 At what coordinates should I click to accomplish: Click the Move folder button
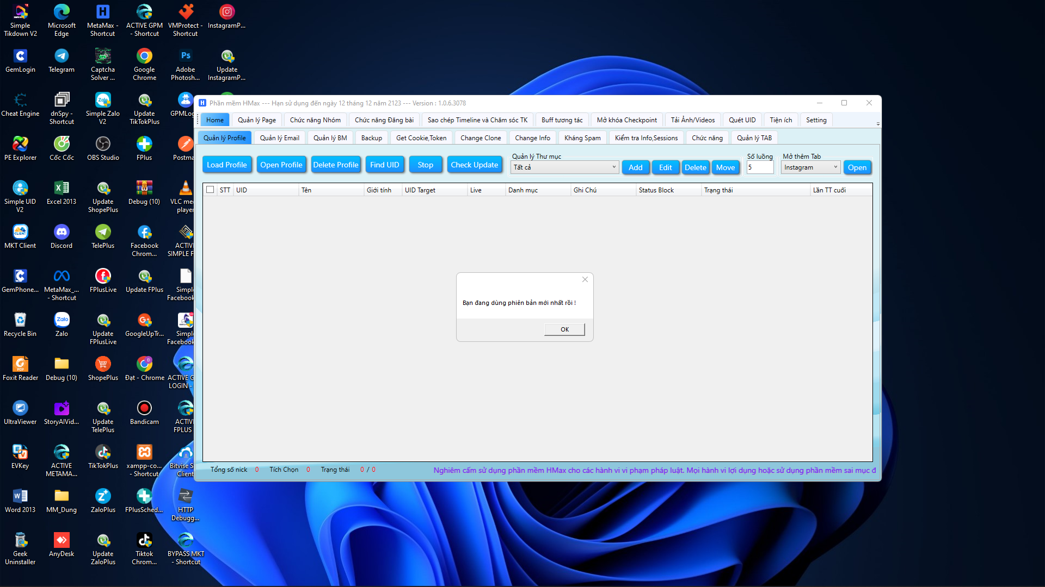tap(726, 167)
